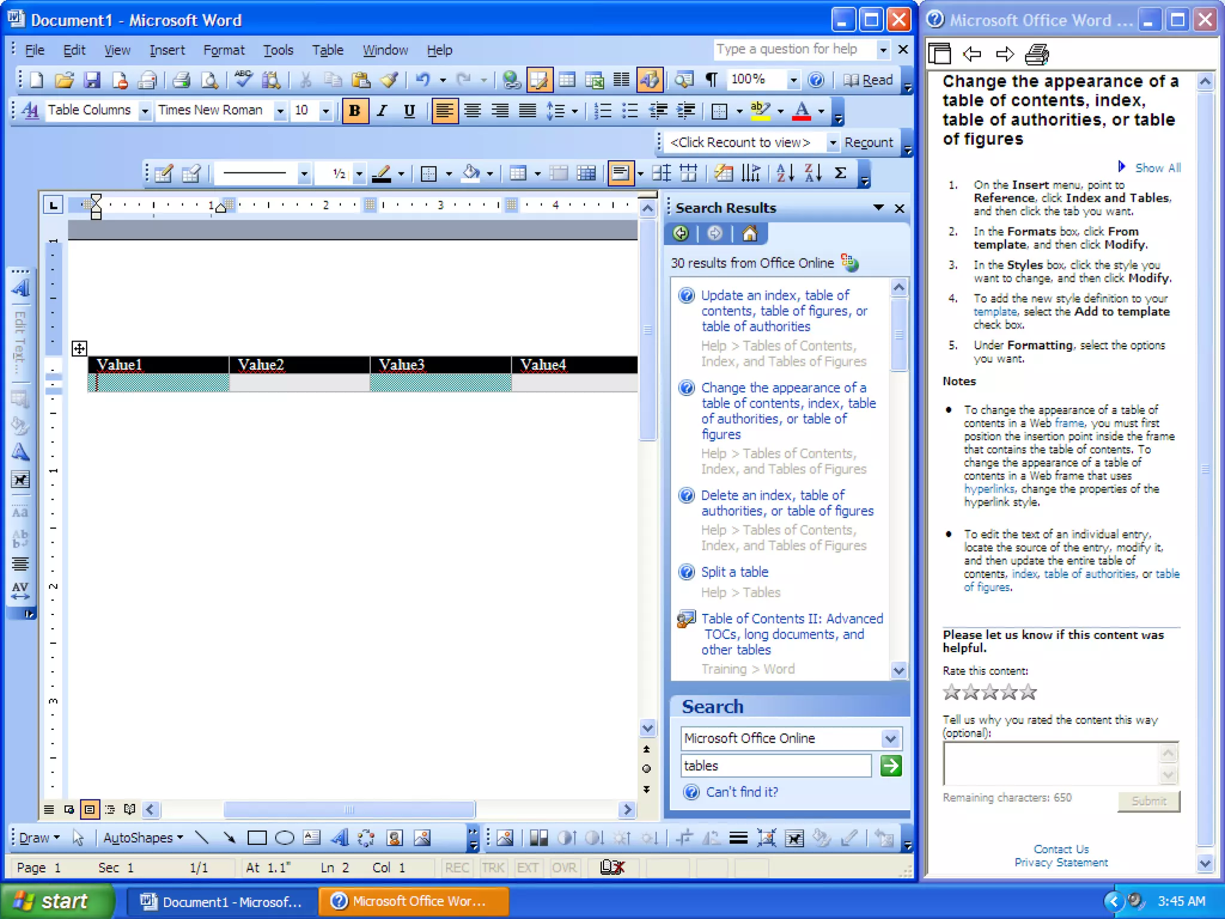
Task: Click the Recount button
Action: 868,142
